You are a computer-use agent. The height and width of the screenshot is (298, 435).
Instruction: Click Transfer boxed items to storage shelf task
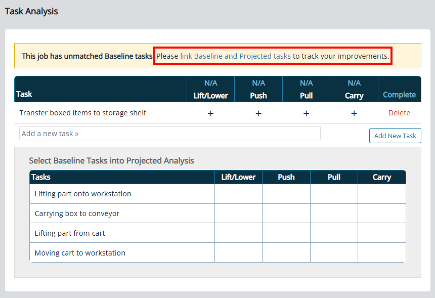[83, 113]
